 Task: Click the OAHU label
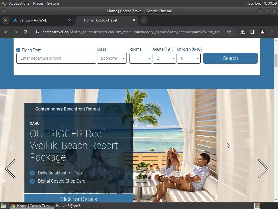click(x=34, y=124)
